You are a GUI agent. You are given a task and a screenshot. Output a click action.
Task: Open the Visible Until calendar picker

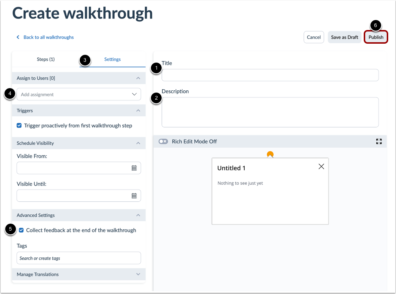point(134,196)
